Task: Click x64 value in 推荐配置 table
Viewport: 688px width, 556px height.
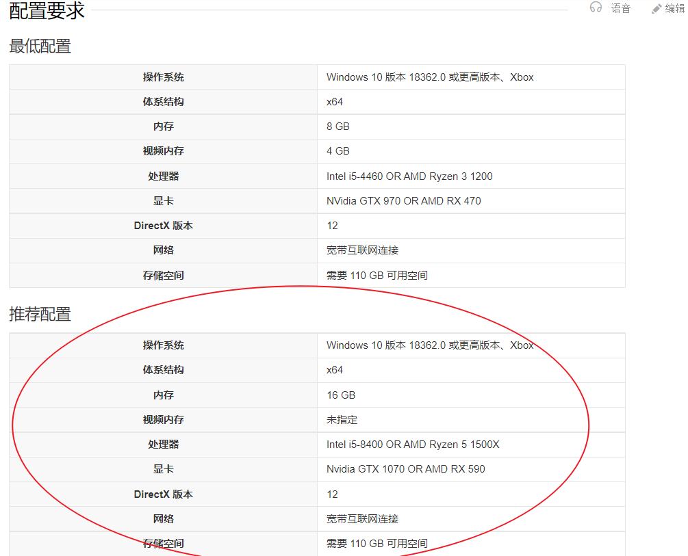Action: 334,370
